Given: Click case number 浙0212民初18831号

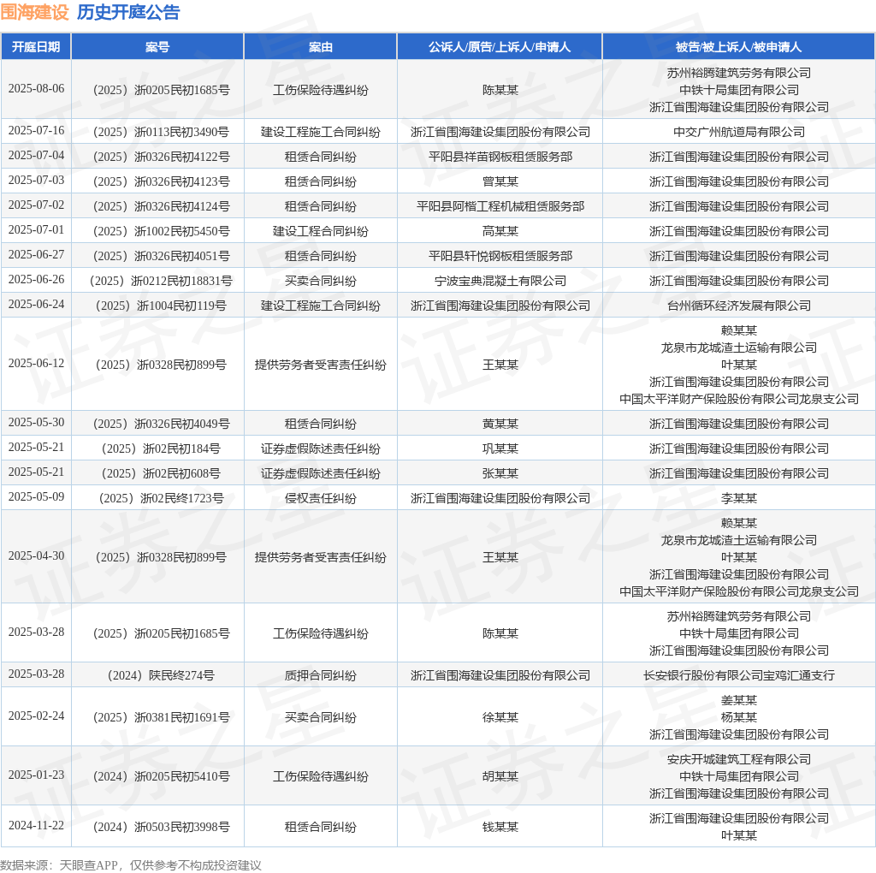Looking at the screenshot, I should click(x=161, y=281).
